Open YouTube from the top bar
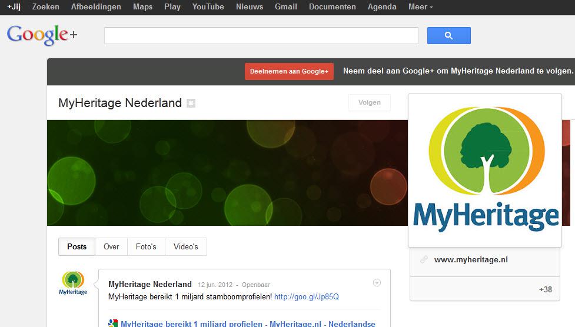The image size is (575, 327). 208,7
